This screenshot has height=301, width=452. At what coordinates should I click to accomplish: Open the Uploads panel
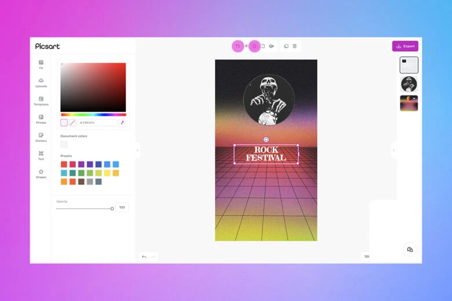tap(41, 82)
